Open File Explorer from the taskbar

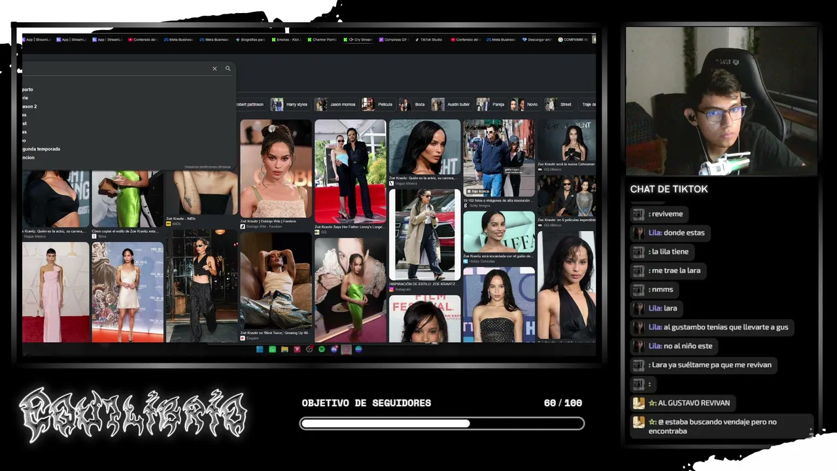click(284, 349)
